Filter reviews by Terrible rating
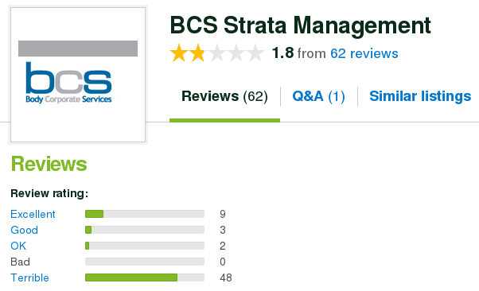Image resolution: width=479 pixels, height=291 pixels. (30, 277)
